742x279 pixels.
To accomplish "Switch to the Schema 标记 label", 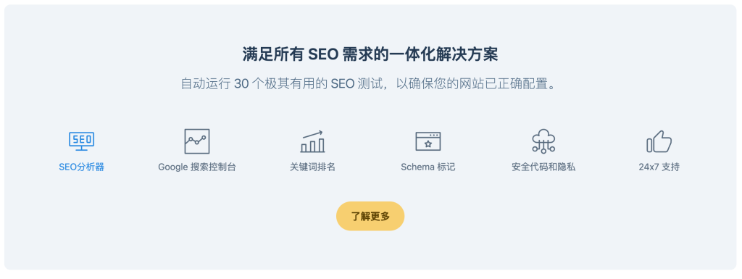I will click(428, 167).
